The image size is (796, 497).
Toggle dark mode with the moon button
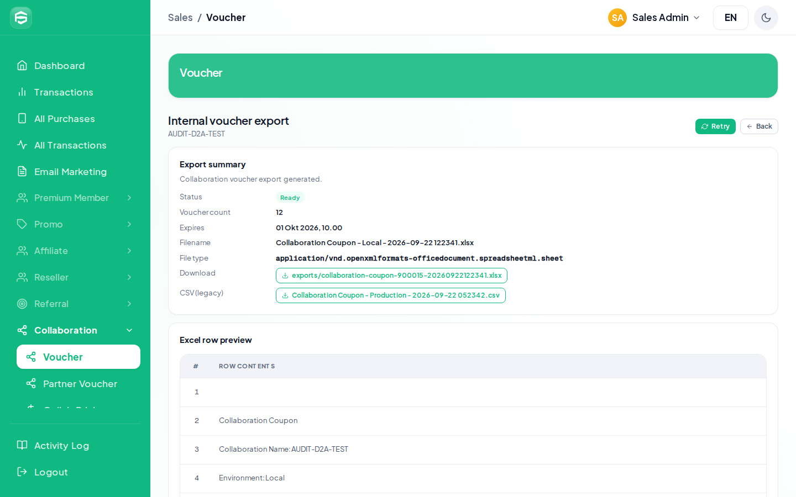coord(766,18)
